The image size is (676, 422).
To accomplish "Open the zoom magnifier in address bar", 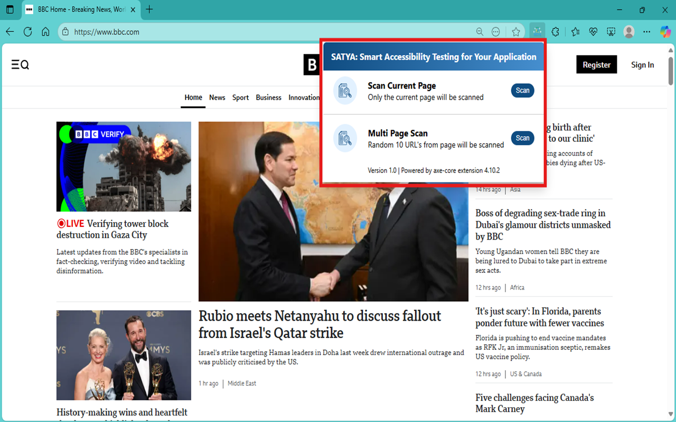I will click(x=480, y=32).
